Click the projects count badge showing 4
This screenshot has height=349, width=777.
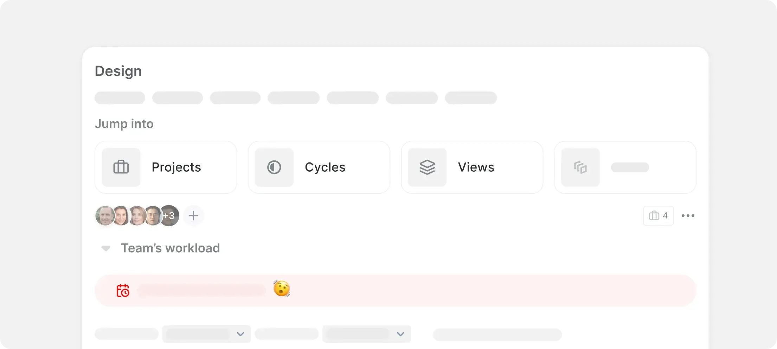pyautogui.click(x=658, y=216)
